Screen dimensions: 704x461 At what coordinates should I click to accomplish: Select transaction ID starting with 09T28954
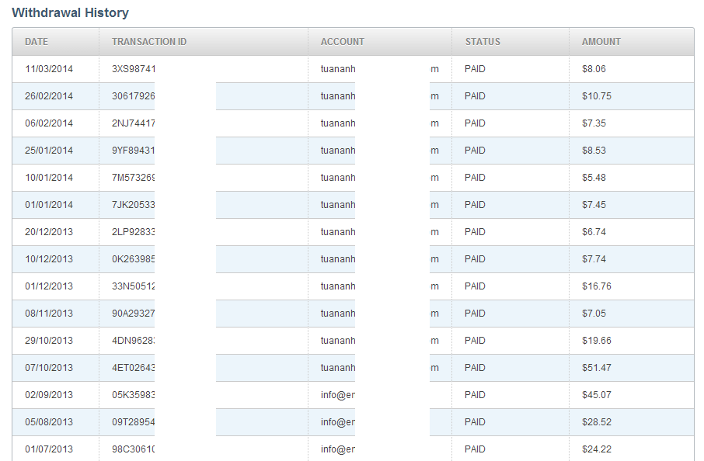pyautogui.click(x=134, y=422)
